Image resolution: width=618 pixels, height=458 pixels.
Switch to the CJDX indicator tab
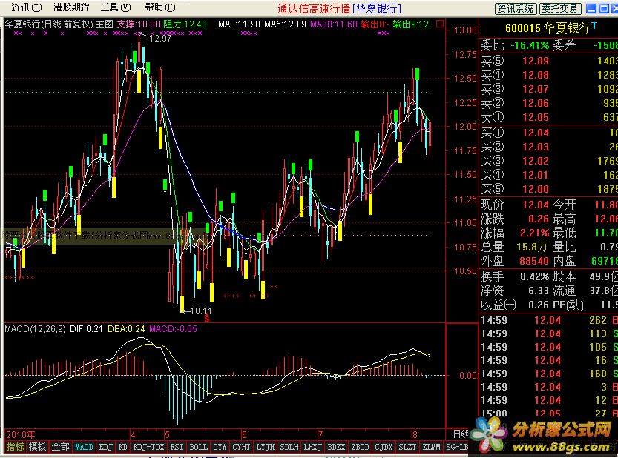384,447
